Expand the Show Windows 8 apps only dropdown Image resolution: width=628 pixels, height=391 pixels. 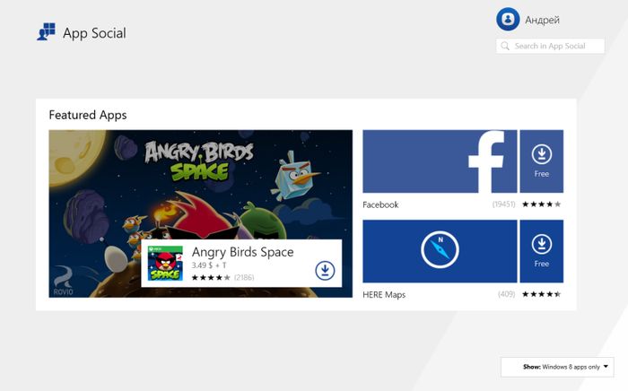tap(557, 367)
